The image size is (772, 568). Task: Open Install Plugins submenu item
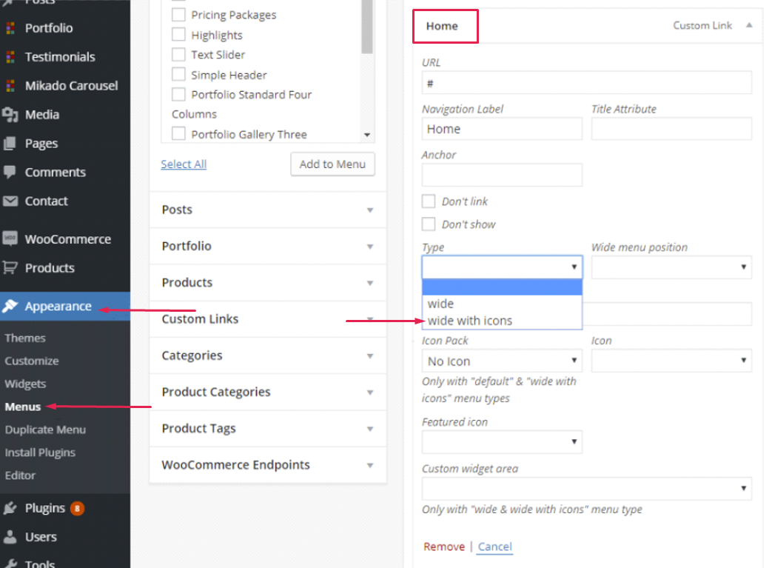(x=41, y=452)
